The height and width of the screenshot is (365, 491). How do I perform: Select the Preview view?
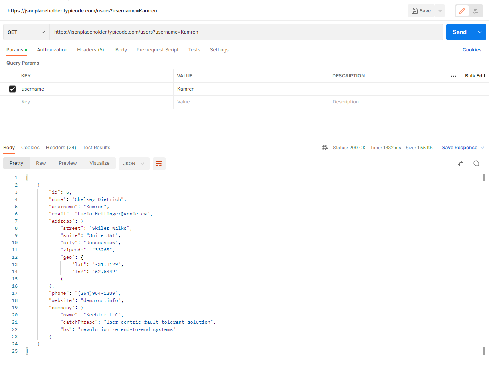point(68,163)
